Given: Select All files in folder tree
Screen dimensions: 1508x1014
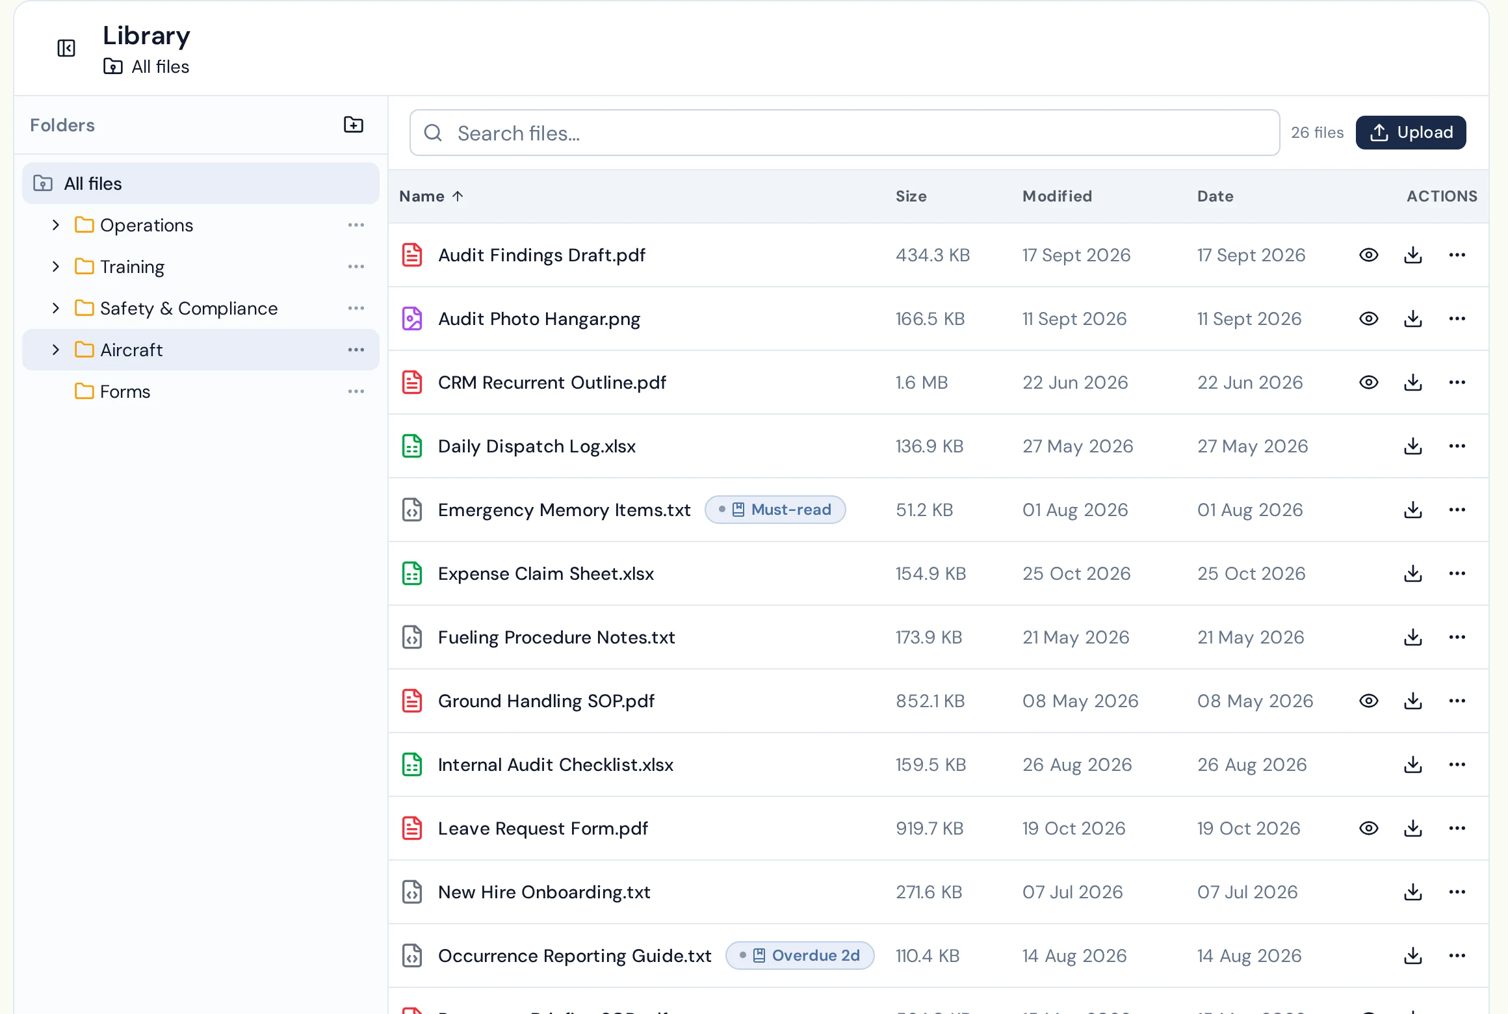Looking at the screenshot, I should 201,183.
